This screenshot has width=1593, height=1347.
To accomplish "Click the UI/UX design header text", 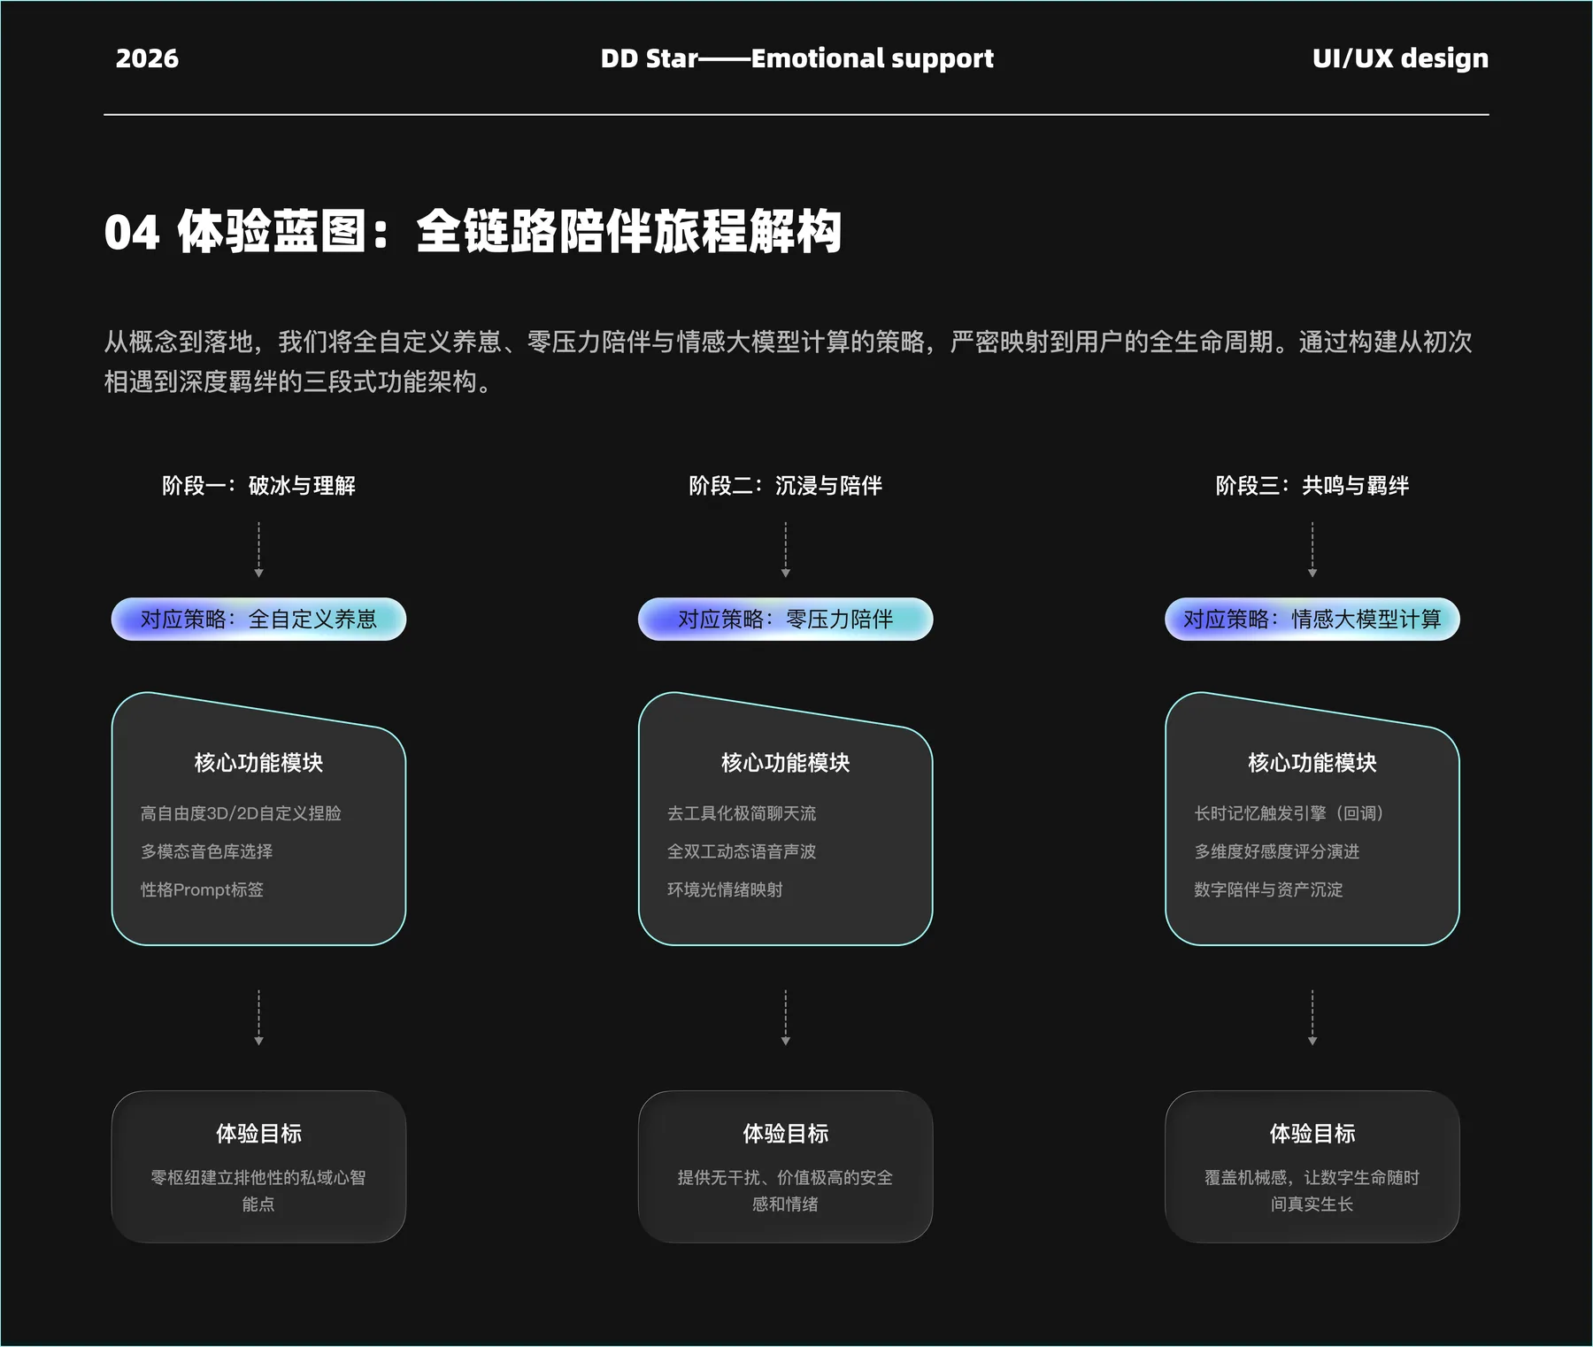I will coord(1400,58).
